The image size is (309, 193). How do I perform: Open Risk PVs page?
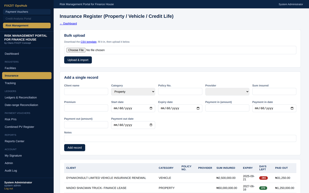(27, 119)
